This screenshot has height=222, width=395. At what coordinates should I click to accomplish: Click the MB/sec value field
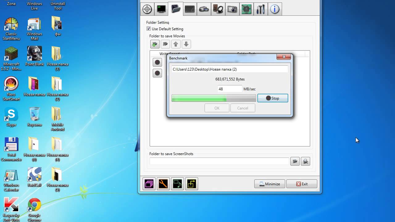230,89
